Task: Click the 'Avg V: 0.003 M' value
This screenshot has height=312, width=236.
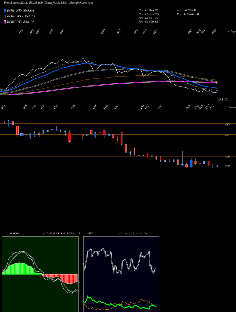Action: (186, 10)
